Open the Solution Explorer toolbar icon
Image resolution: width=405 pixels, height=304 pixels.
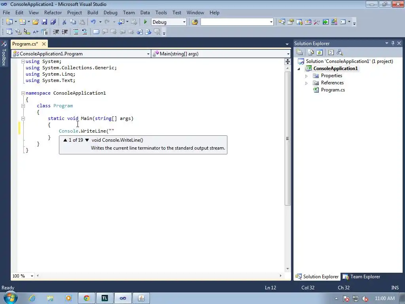coord(282,22)
